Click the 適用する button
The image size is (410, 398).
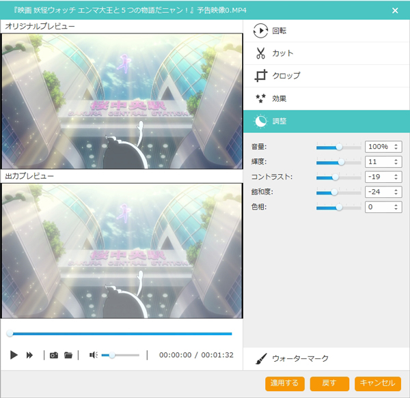pyautogui.click(x=285, y=384)
